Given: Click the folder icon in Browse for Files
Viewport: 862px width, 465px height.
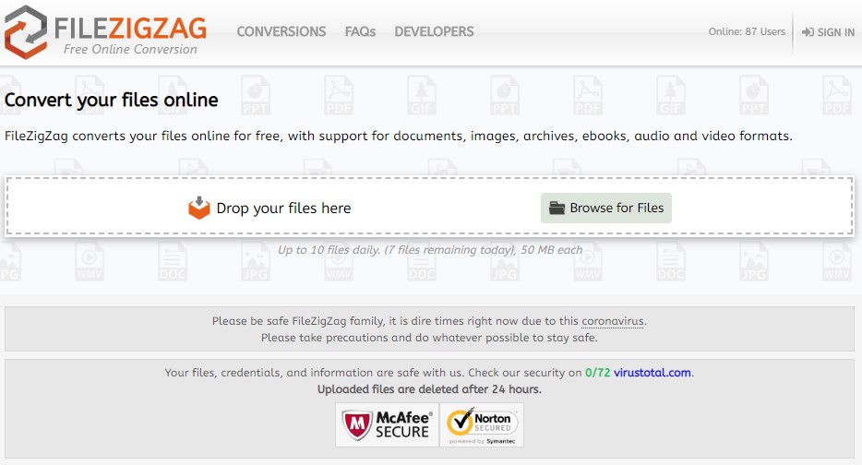Looking at the screenshot, I should pyautogui.click(x=557, y=208).
